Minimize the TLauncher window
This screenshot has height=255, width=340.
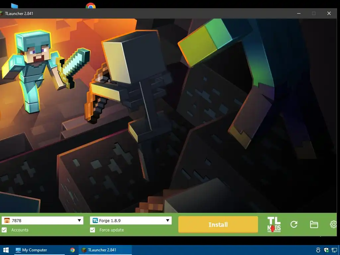tap(299, 13)
